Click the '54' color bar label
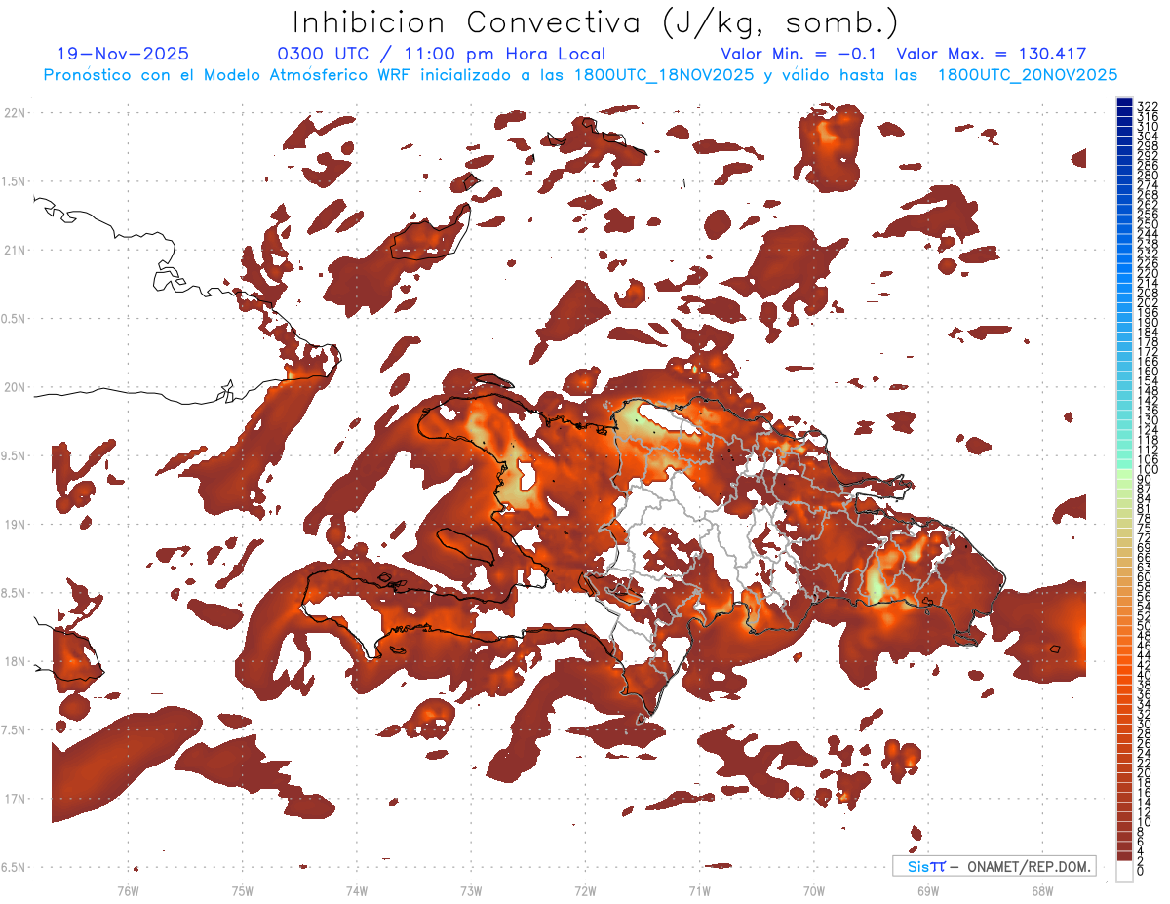This screenshot has width=1170, height=904. (x=1145, y=606)
